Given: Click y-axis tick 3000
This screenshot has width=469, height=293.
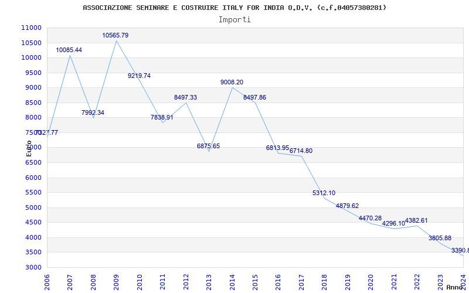Looking at the screenshot, I should (33, 267).
